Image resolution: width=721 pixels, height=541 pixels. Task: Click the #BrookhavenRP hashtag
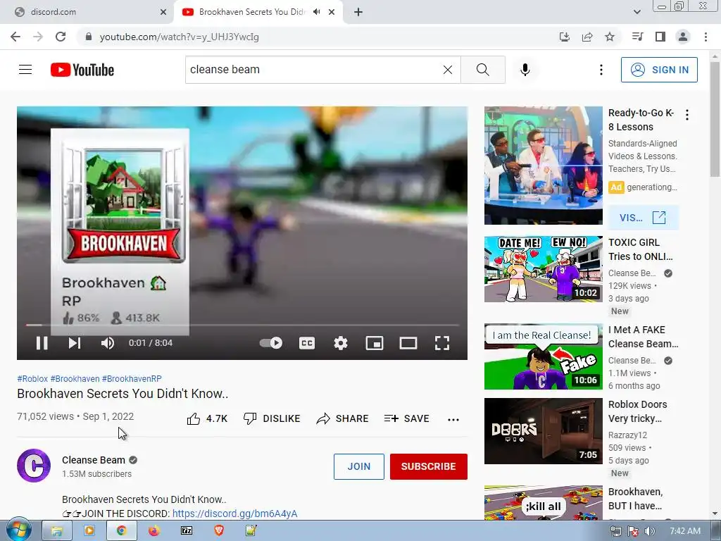pos(132,378)
